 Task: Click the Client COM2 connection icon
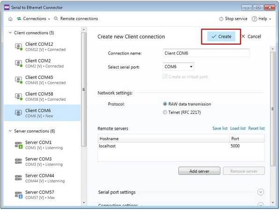pos(19,63)
